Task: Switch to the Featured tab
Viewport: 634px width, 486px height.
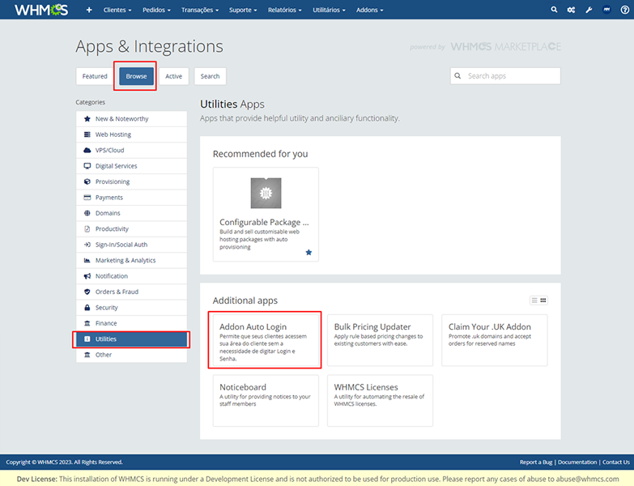Action: point(95,76)
